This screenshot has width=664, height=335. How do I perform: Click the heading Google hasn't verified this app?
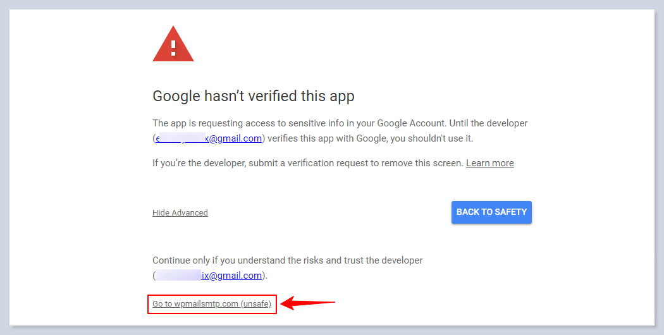(x=253, y=96)
